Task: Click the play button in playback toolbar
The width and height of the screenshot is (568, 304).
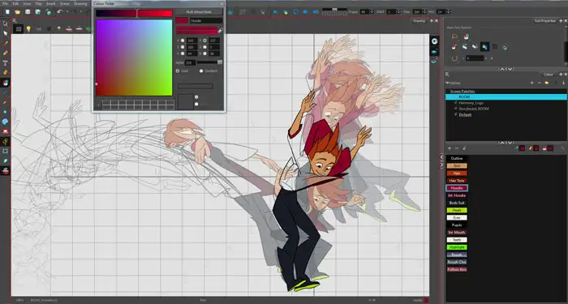Action: tap(275, 12)
